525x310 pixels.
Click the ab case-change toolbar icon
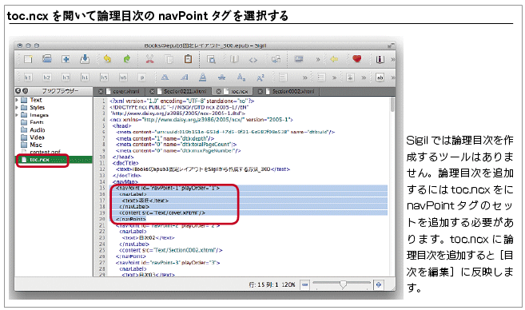point(380,77)
